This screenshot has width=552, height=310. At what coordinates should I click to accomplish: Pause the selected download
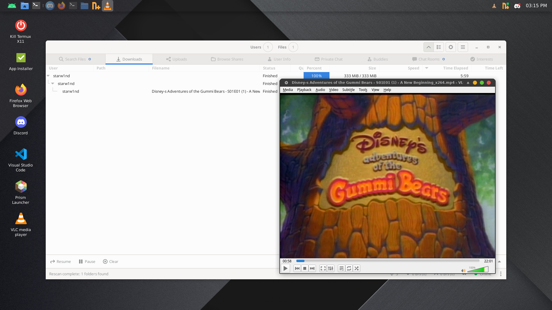[x=87, y=261]
